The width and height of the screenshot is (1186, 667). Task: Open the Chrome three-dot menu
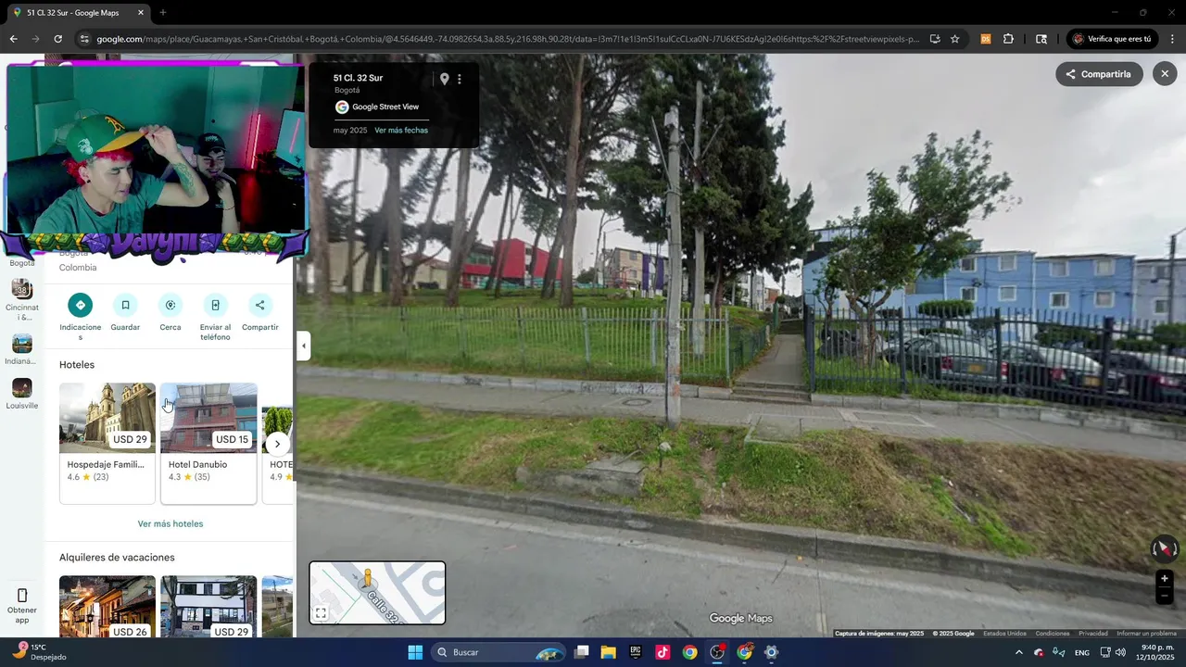click(1173, 39)
